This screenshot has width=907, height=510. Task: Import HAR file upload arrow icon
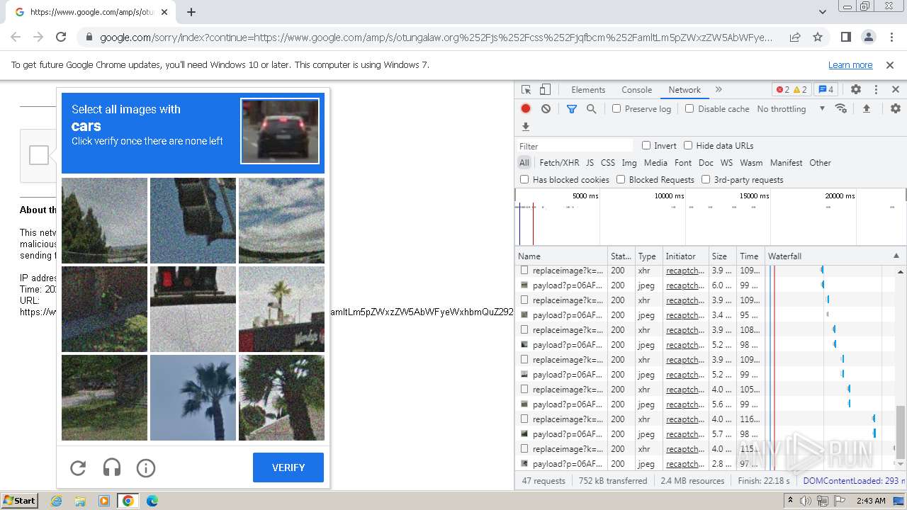(866, 108)
